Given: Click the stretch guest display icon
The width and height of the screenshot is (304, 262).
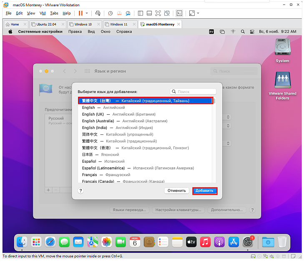Looking at the screenshot, I should coord(192,13).
